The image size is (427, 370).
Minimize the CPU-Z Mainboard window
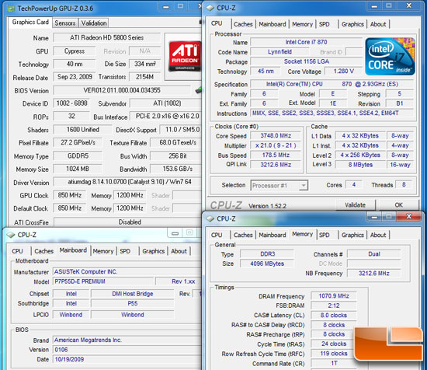coord(175,234)
